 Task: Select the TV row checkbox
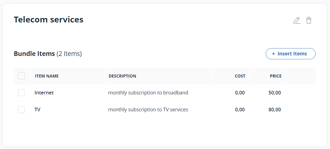click(21, 109)
